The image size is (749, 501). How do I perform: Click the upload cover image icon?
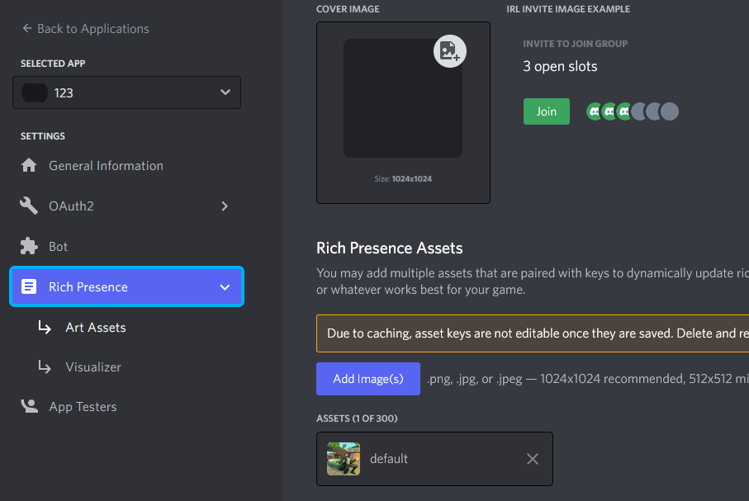[x=450, y=51]
